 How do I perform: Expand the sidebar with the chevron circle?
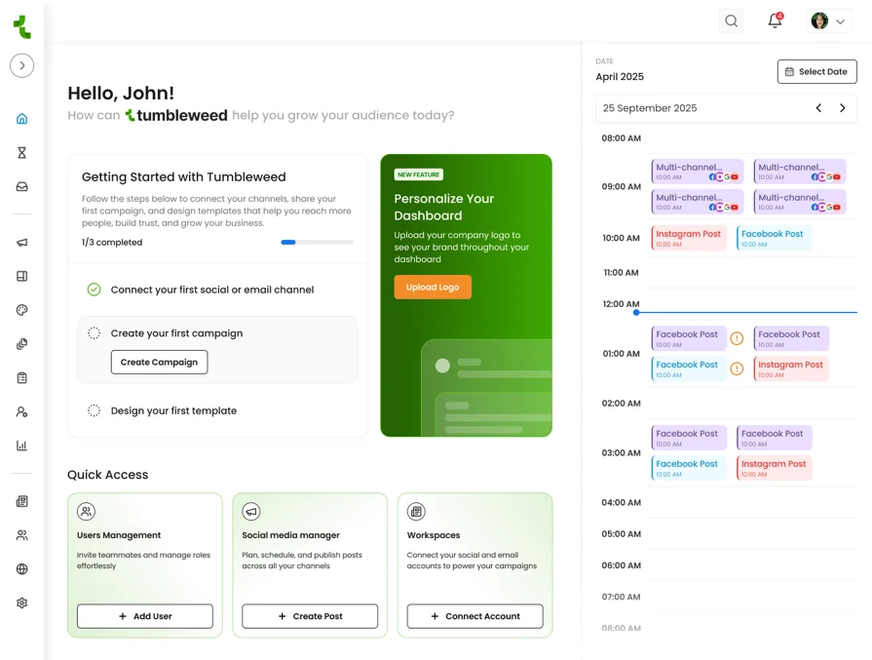21,65
